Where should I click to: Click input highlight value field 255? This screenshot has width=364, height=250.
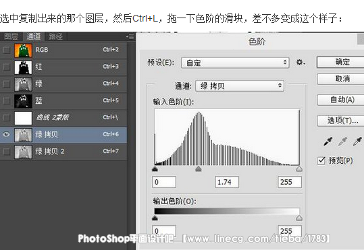[x=290, y=182]
